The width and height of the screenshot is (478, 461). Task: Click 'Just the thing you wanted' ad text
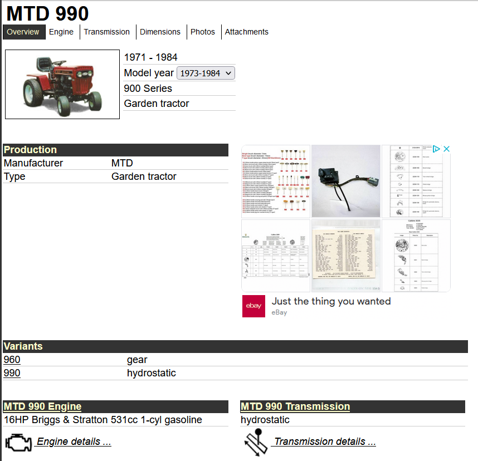point(331,301)
